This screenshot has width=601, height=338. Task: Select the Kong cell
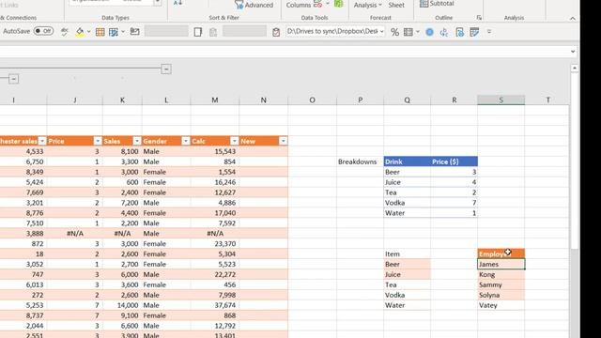tap(501, 274)
